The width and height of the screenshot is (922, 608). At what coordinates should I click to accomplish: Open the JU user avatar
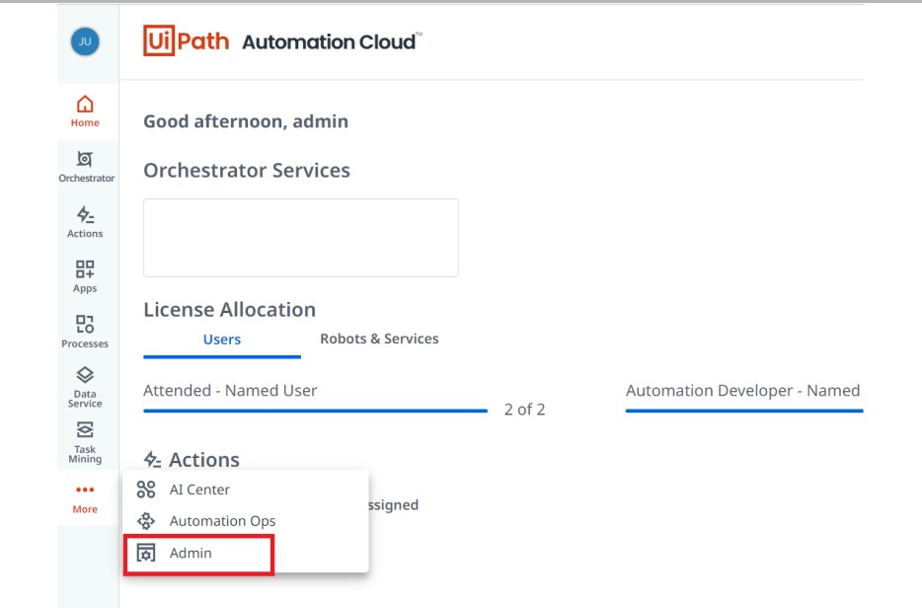(x=85, y=41)
